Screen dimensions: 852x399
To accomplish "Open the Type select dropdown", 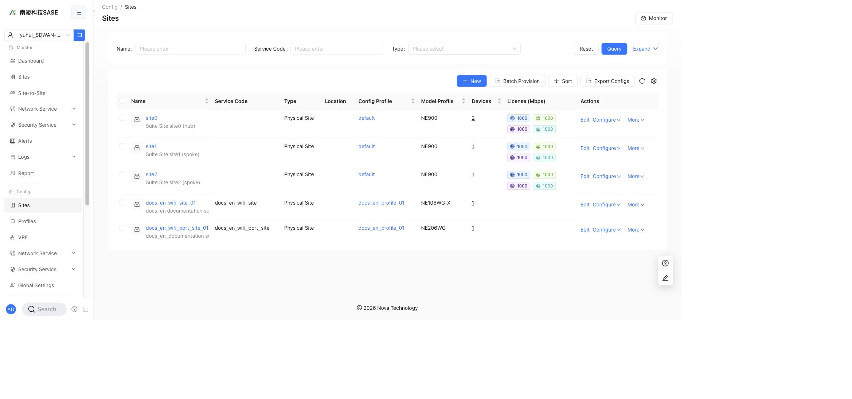I will 464,49.
